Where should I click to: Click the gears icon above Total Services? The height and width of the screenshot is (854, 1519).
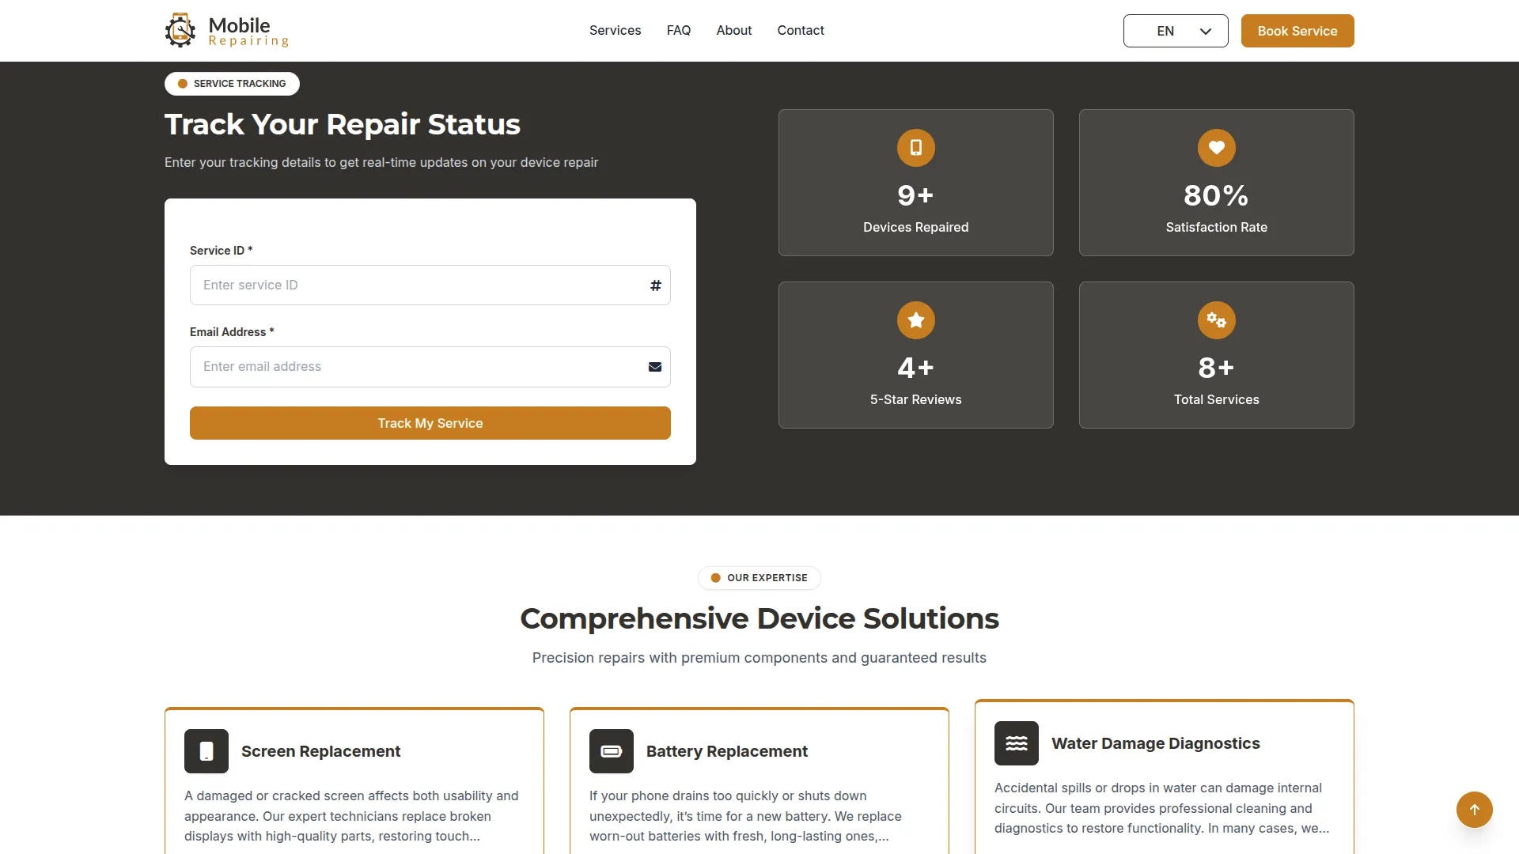[1216, 320]
